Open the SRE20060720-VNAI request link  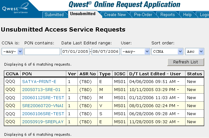pyautogui.click(x=43, y=106)
